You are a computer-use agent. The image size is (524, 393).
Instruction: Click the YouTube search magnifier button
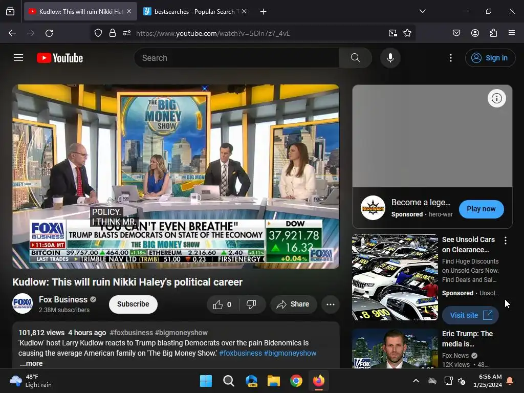point(356,58)
